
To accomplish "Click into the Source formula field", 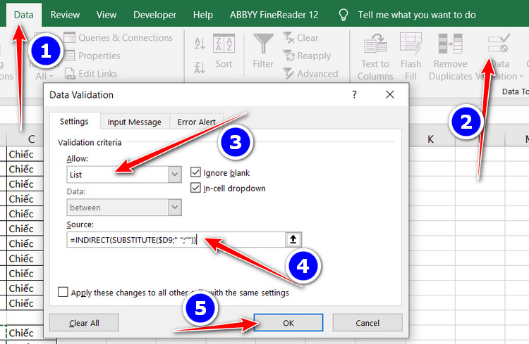I will (176, 240).
